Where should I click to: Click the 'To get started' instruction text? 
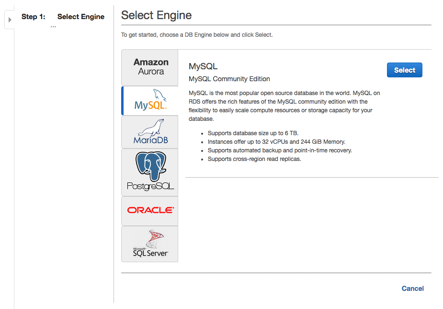pos(197,35)
